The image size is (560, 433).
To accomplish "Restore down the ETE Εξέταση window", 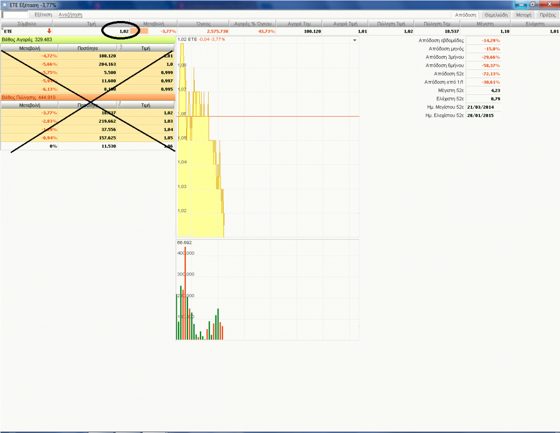I will point(533,4).
